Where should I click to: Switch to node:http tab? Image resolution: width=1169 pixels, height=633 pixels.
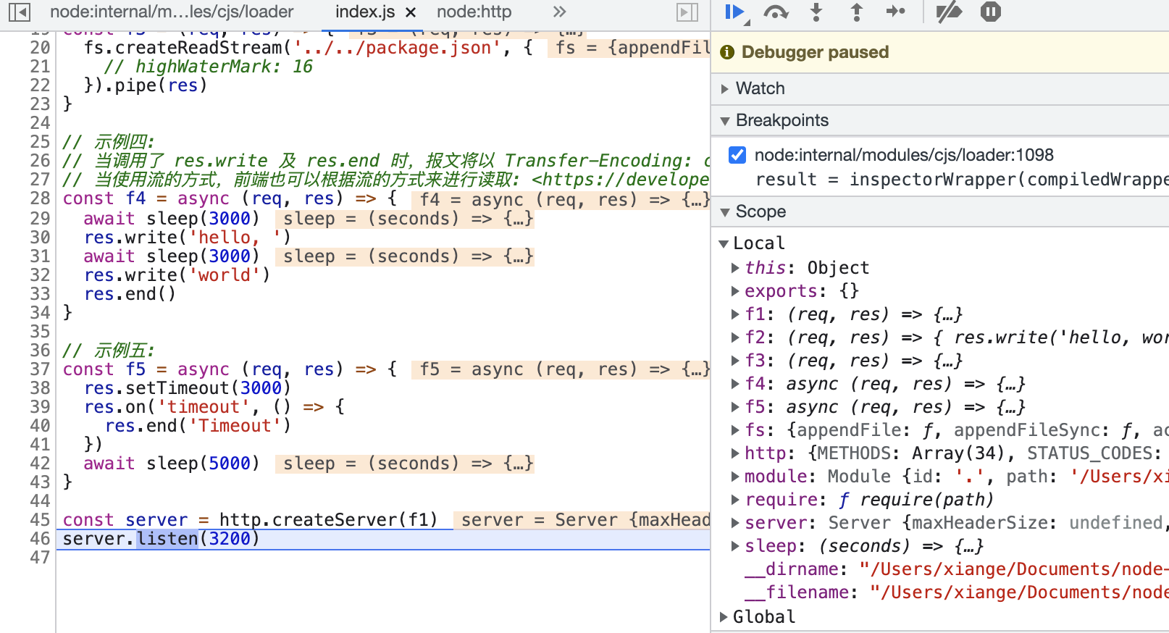coord(474,12)
